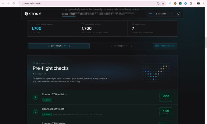Click the install app icon in address bar
Image resolution: width=207 pixels, height=124 pixels.
(x=158, y=3)
